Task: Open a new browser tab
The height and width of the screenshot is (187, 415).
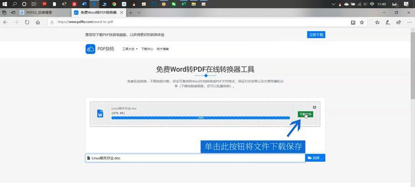Action: (x=131, y=13)
